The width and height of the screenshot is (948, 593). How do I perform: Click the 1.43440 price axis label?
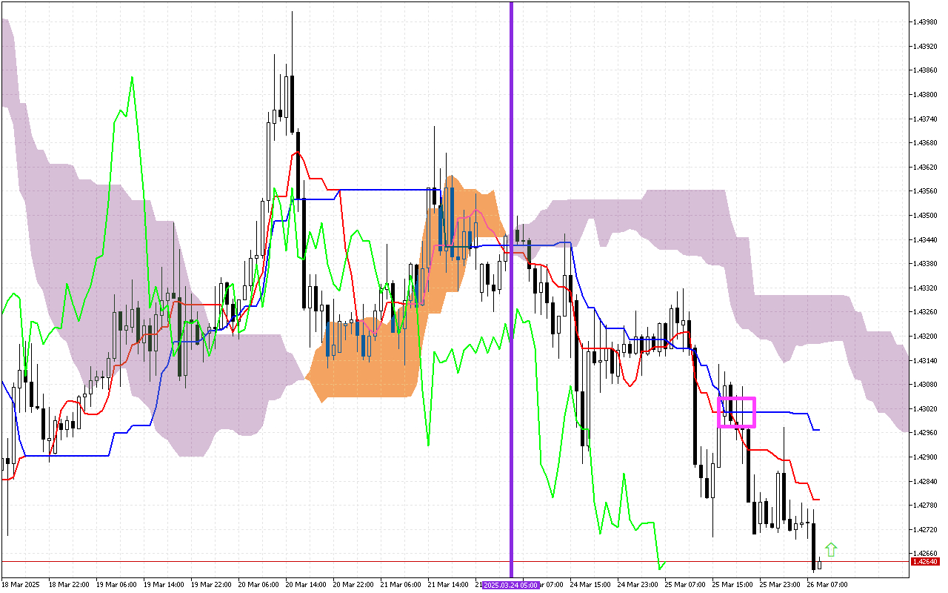(x=927, y=240)
